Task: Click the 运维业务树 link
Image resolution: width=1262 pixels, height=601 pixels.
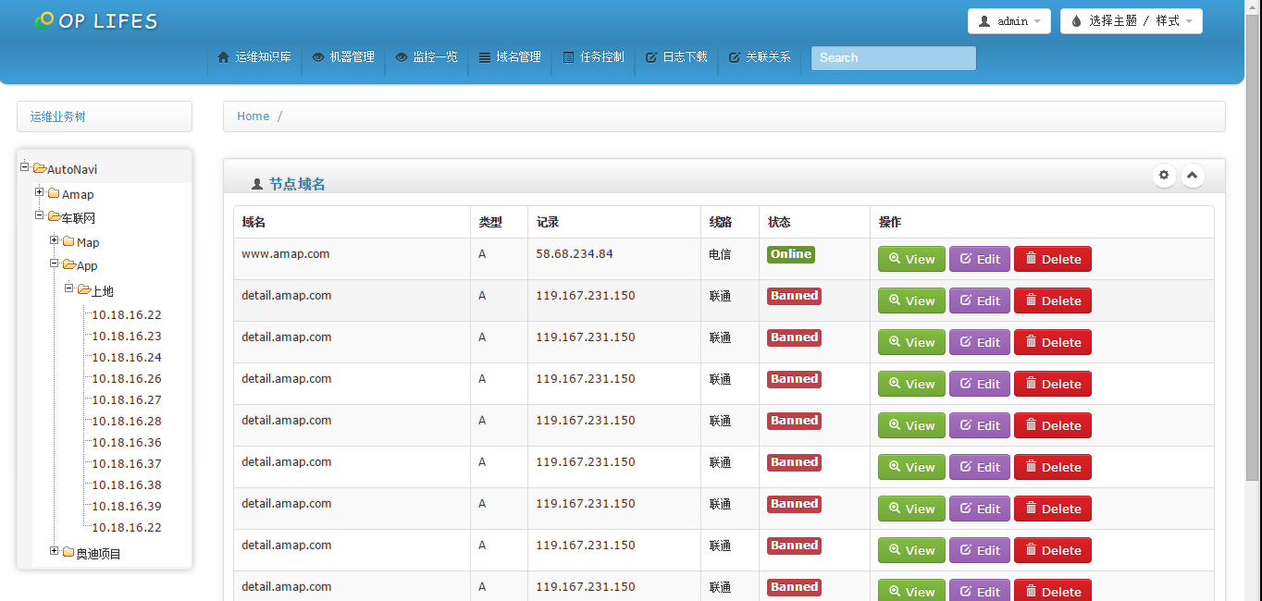Action: [57, 117]
